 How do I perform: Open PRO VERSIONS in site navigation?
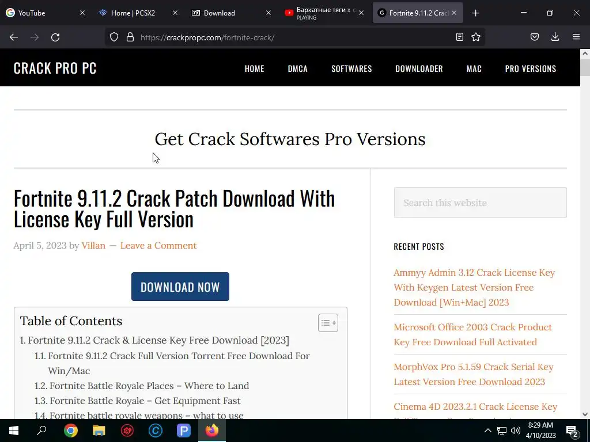[x=531, y=68]
